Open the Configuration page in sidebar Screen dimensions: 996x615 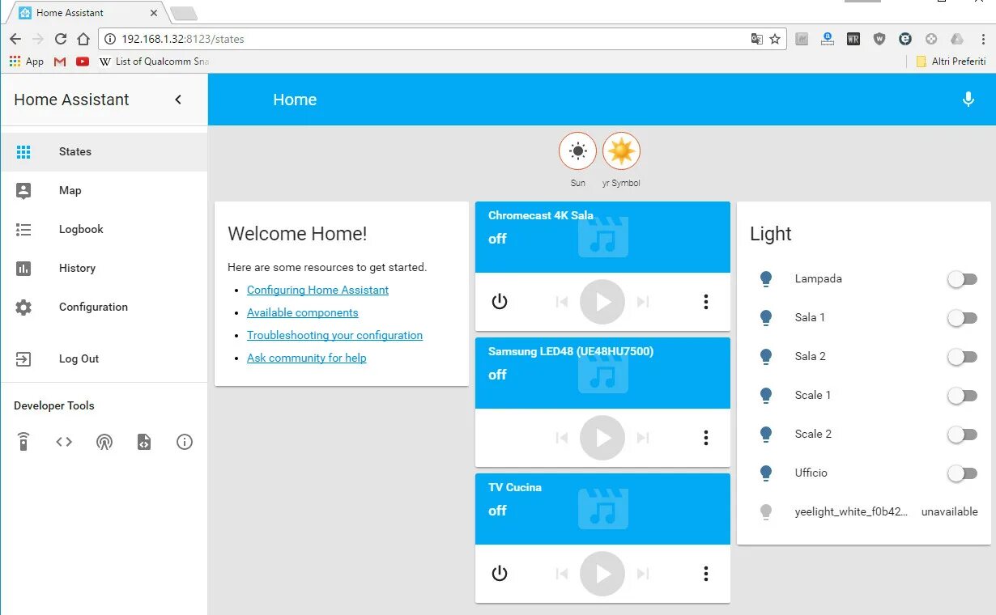click(104, 307)
